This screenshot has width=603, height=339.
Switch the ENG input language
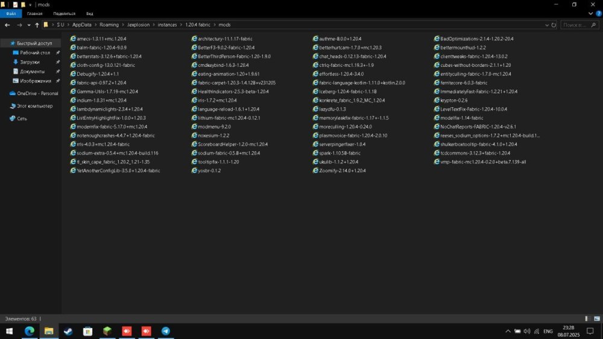548,331
